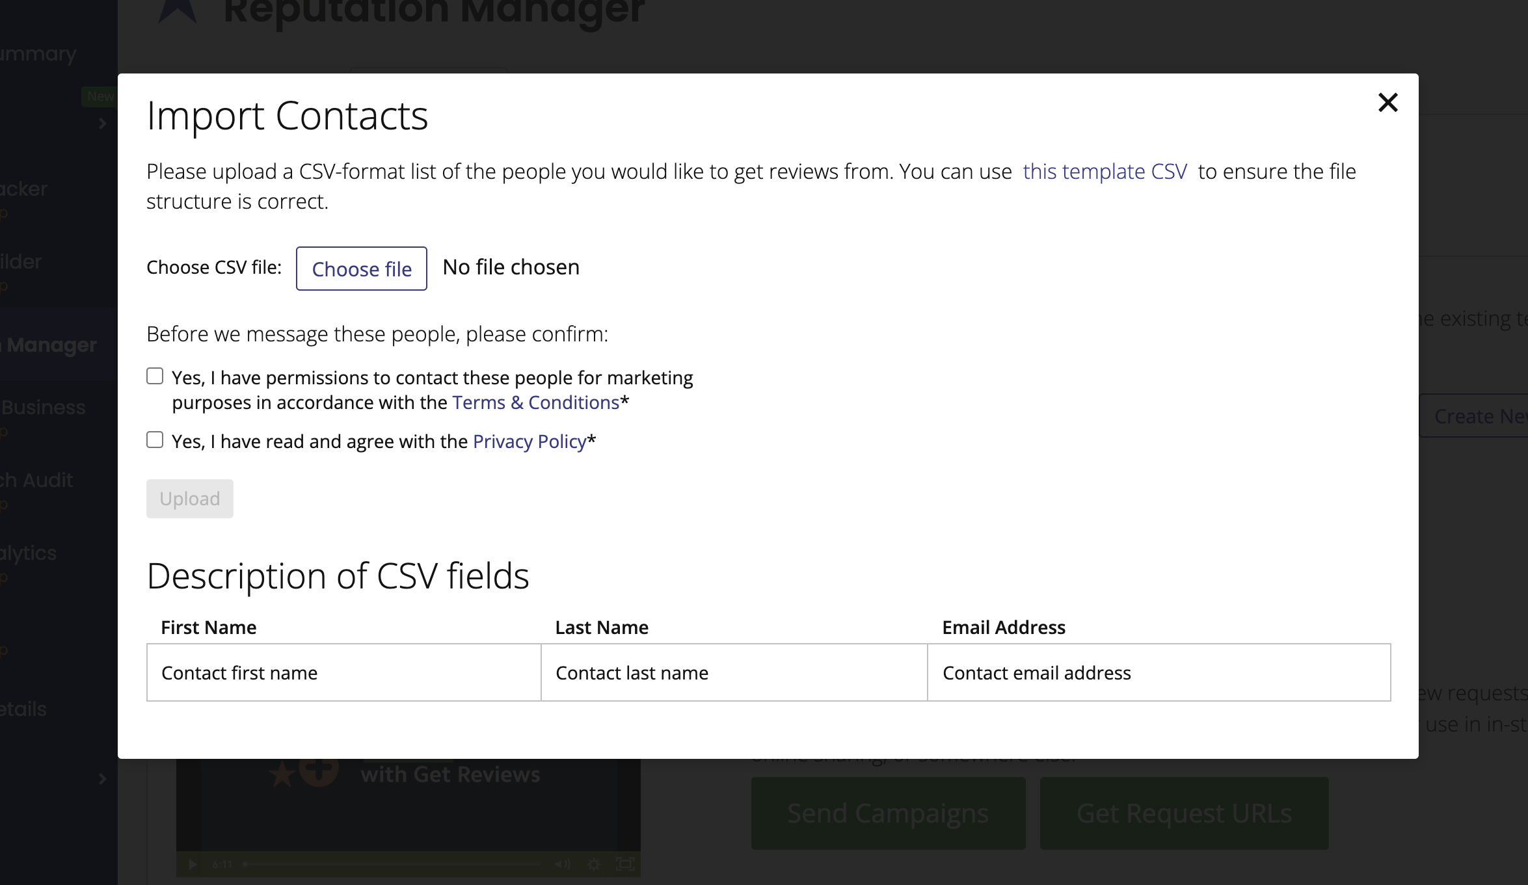The image size is (1528, 885).
Task: Open video settings gear icon
Action: [594, 864]
